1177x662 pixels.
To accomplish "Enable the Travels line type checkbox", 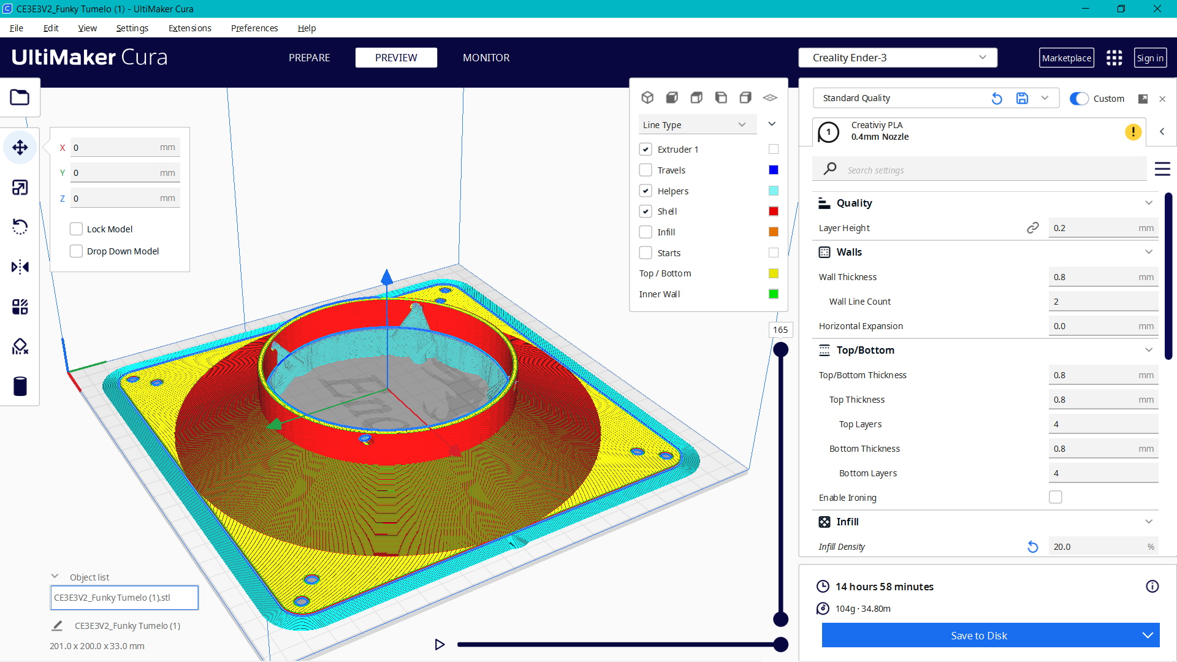I will (646, 170).
